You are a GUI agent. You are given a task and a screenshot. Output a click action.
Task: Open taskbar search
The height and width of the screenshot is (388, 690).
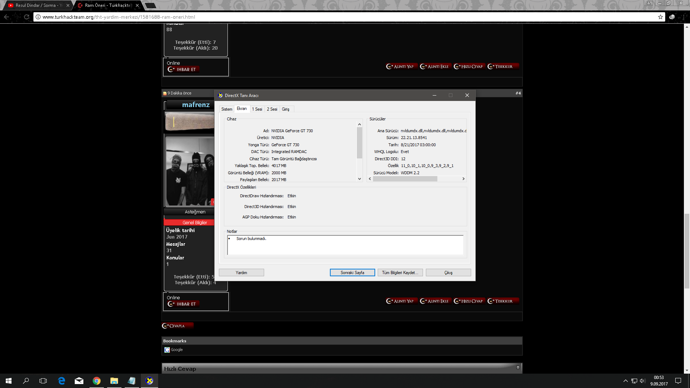26,381
